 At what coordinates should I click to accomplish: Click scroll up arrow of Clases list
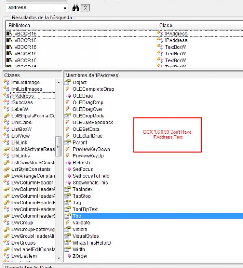(x=59, y=83)
